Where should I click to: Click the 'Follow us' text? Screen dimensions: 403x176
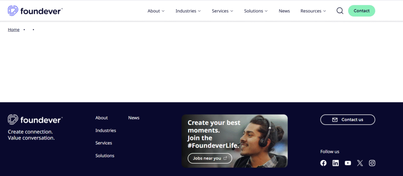330,152
